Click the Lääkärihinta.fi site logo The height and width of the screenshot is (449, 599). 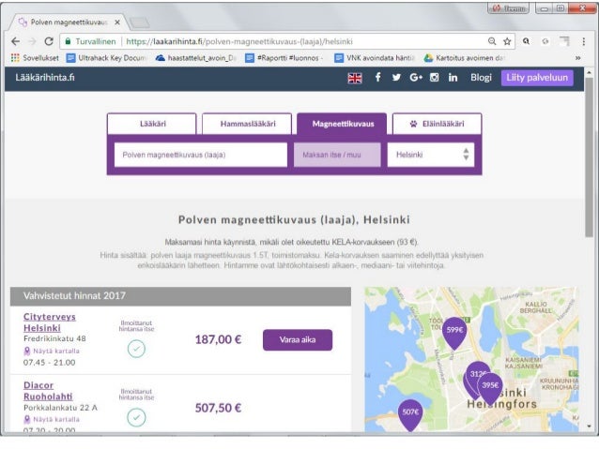(x=45, y=78)
